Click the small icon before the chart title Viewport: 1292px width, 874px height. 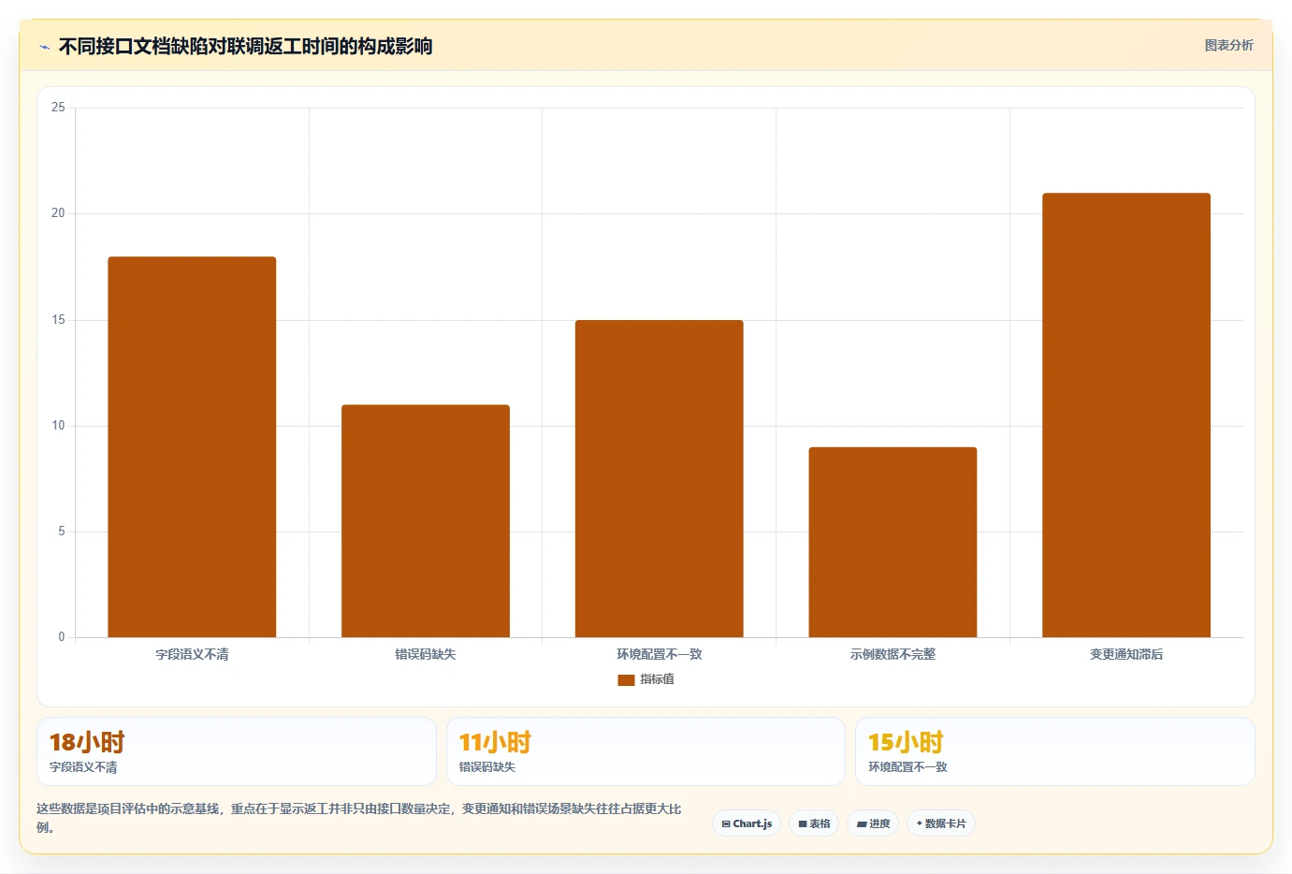(x=44, y=47)
